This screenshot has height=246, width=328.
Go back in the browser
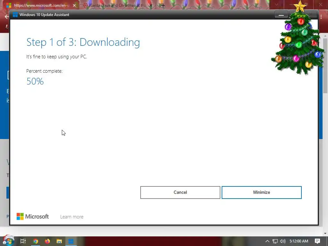tap(7, 17)
